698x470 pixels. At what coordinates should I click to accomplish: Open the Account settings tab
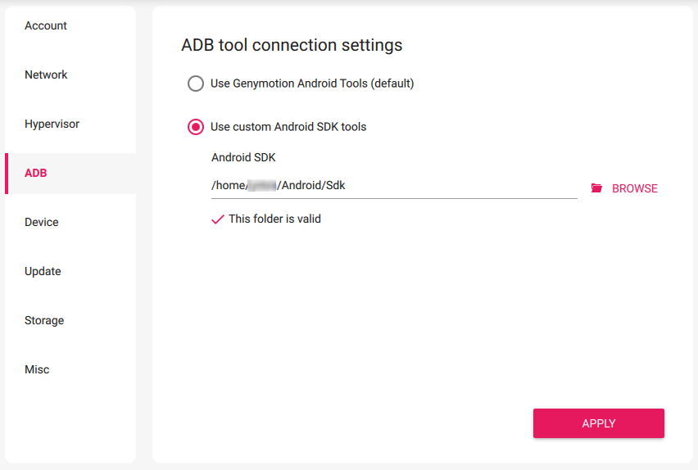pos(46,26)
